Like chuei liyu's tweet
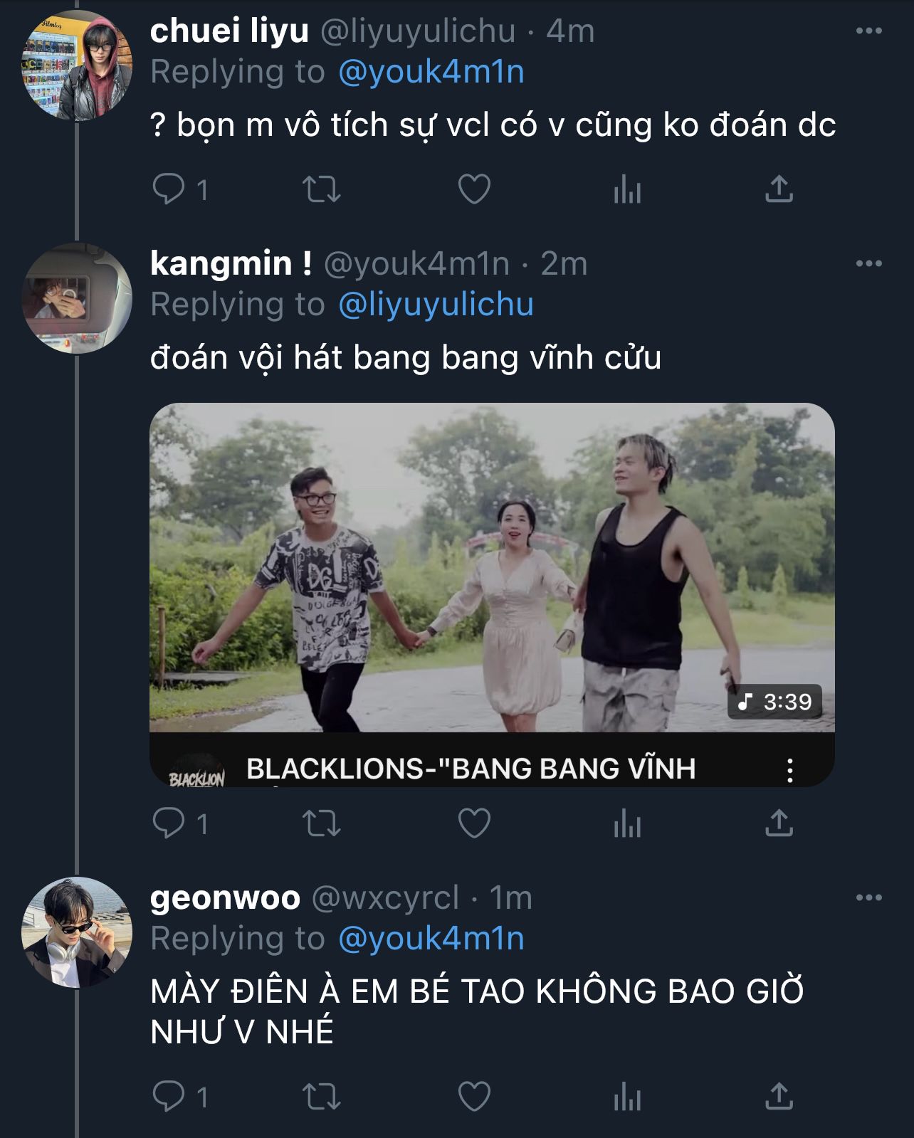Viewport: 914px width, 1138px height. pyautogui.click(x=474, y=189)
